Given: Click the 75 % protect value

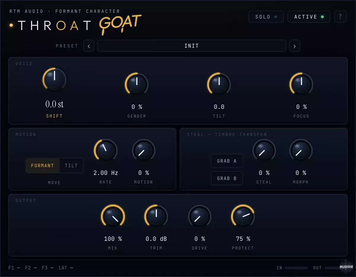Looking at the screenshot, I should point(243,239).
